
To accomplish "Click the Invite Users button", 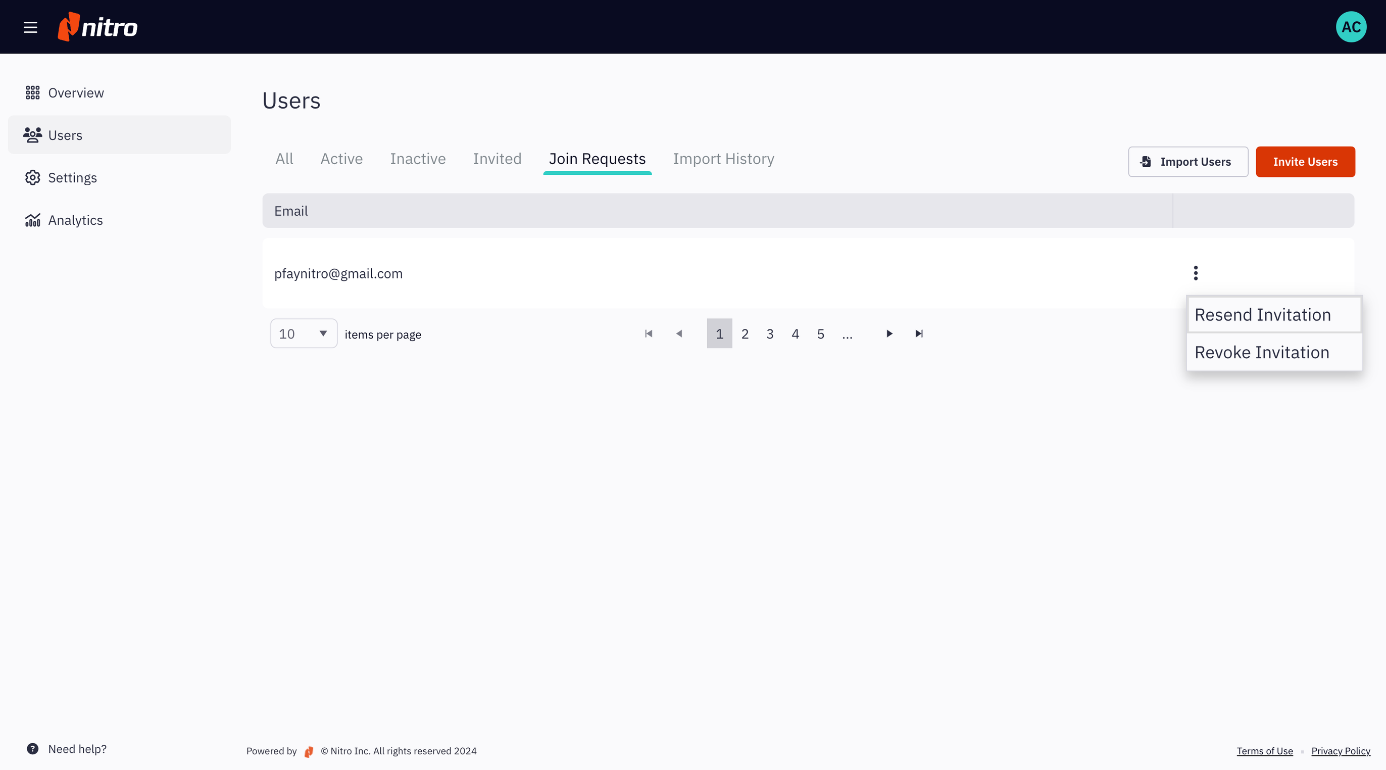I will pos(1305,161).
